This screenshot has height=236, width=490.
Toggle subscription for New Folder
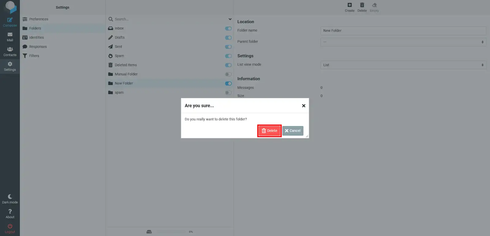coord(228,83)
